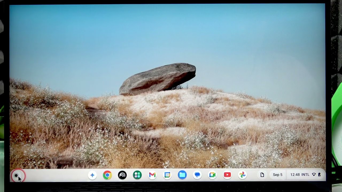Open the black Wi-Fi arcs app icon
This screenshot has width=342, height=192.
[x=122, y=175]
